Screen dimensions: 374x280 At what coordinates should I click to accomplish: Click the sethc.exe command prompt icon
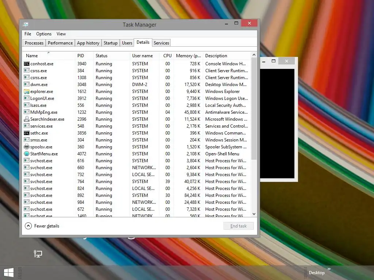click(26, 133)
